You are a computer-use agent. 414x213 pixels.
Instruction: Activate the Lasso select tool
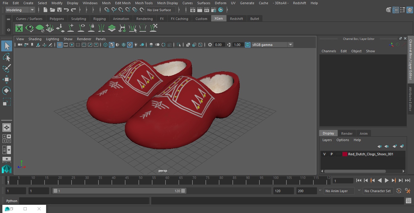pyautogui.click(x=7, y=57)
